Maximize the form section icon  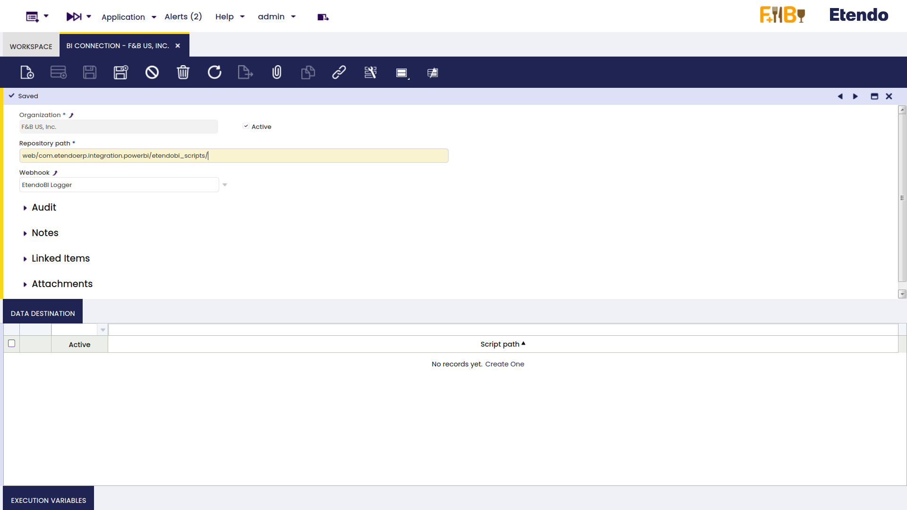[874, 96]
